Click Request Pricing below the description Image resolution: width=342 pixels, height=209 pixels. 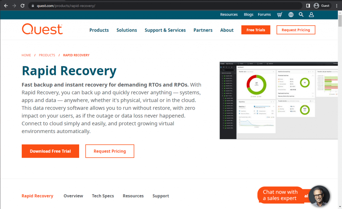click(110, 151)
